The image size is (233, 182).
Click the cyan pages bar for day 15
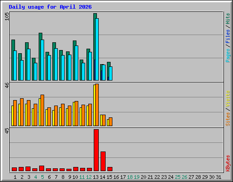coord(111,73)
